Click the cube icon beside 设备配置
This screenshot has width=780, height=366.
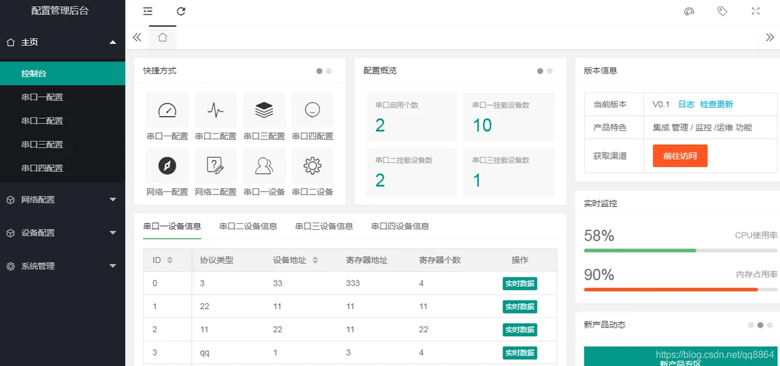[x=10, y=233]
